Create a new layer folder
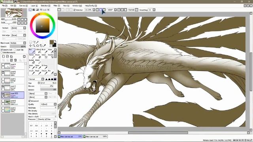The image size is (253, 142). tap(11, 56)
